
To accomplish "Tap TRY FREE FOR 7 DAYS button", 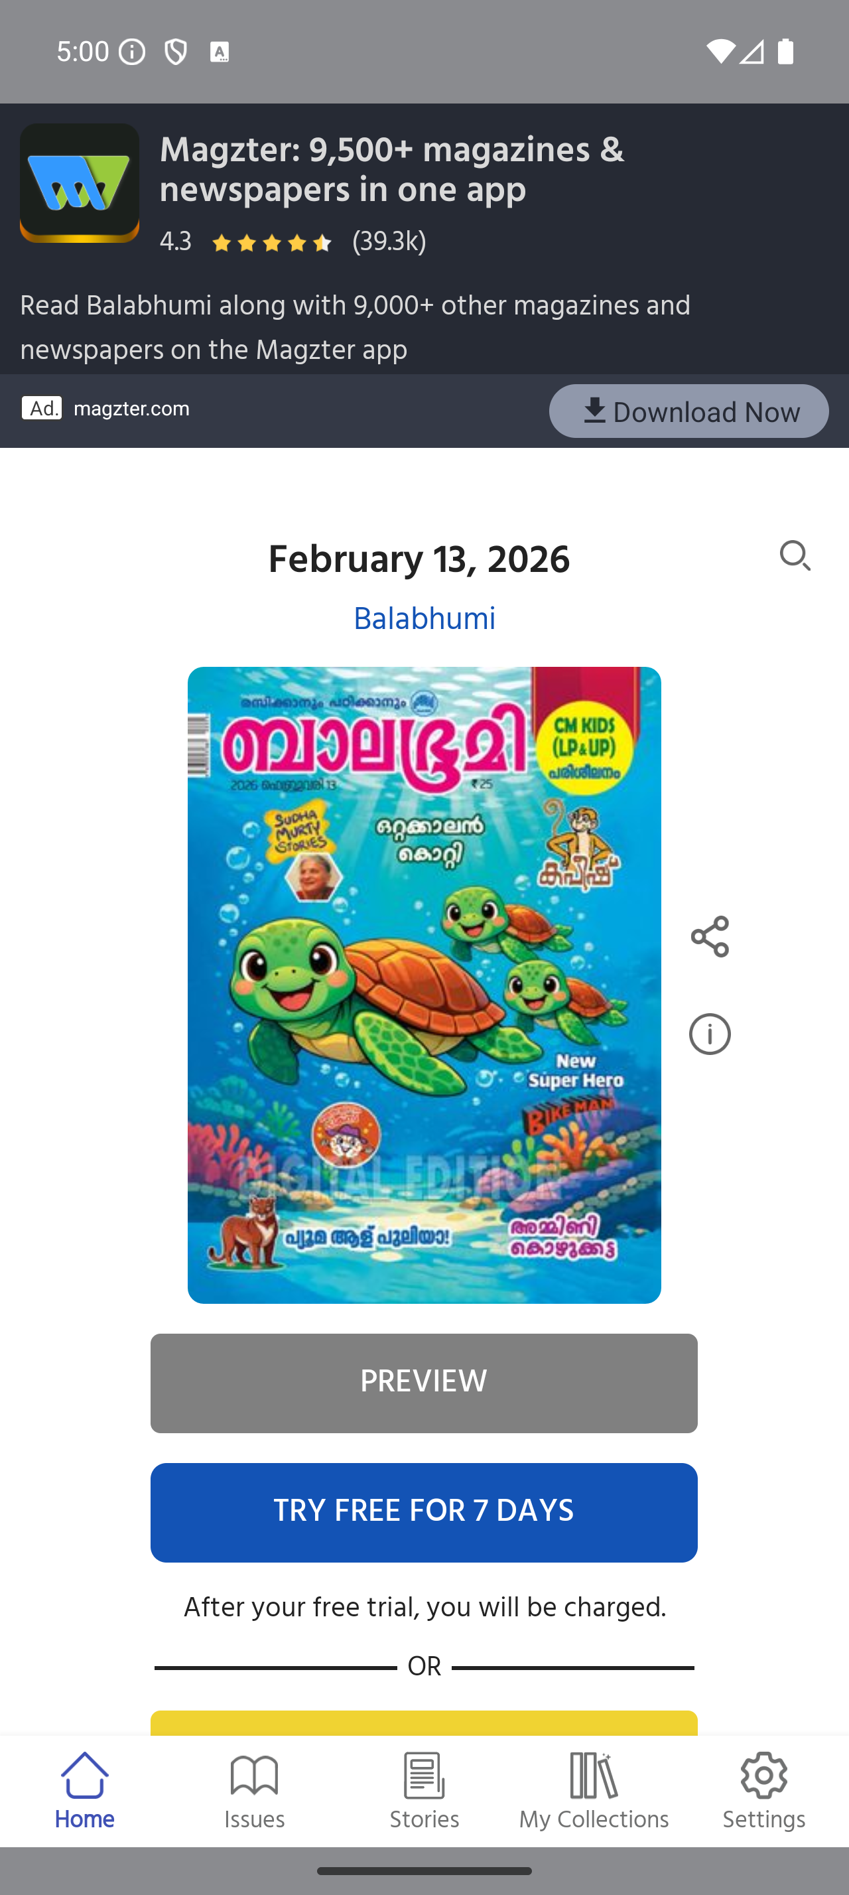I will pyautogui.click(x=424, y=1512).
